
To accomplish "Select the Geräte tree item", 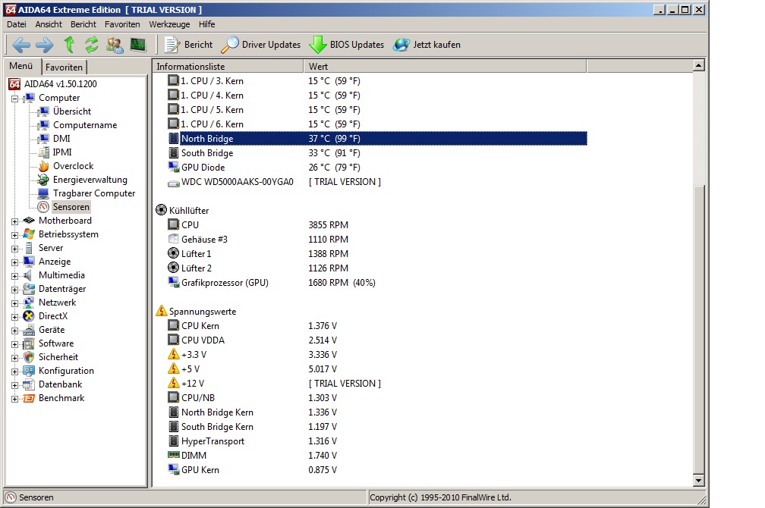I will (52, 330).
